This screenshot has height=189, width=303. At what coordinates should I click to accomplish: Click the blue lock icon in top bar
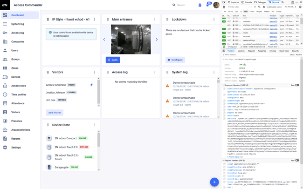pos(200,5)
